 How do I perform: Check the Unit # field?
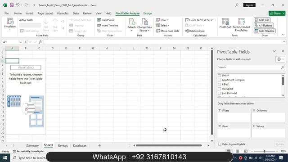tap(219, 76)
